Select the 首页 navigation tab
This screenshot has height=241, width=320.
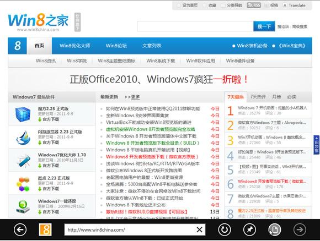39,46
